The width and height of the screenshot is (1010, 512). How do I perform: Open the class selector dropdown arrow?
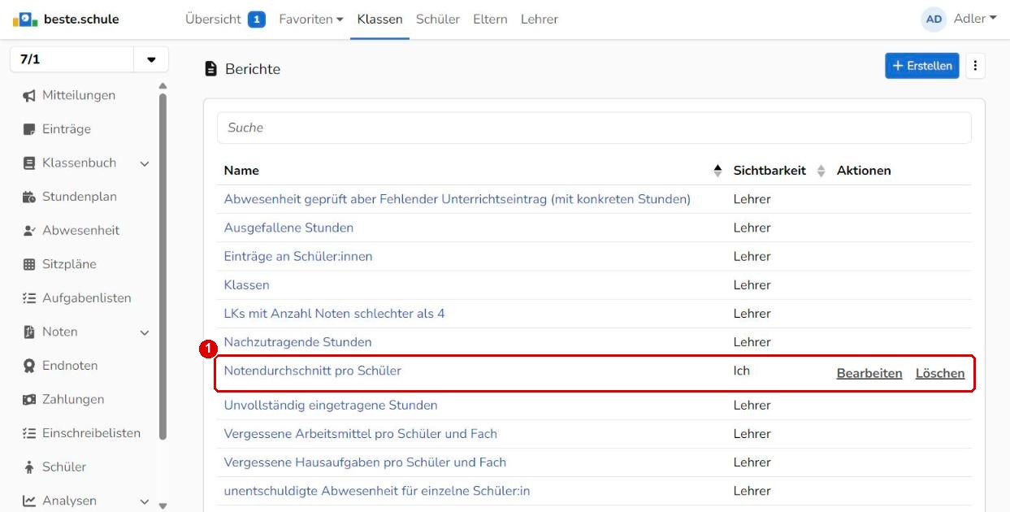(x=151, y=60)
